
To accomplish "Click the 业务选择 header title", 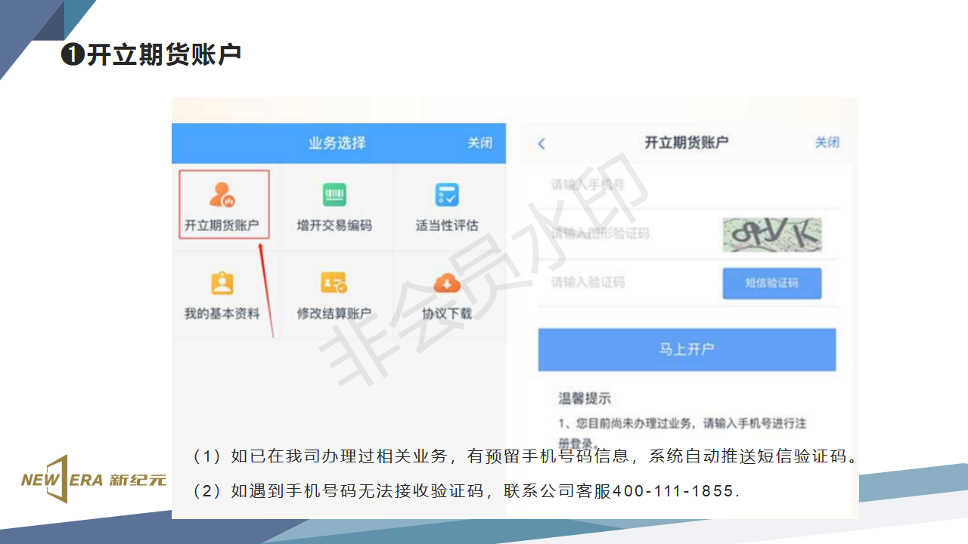I will (337, 143).
